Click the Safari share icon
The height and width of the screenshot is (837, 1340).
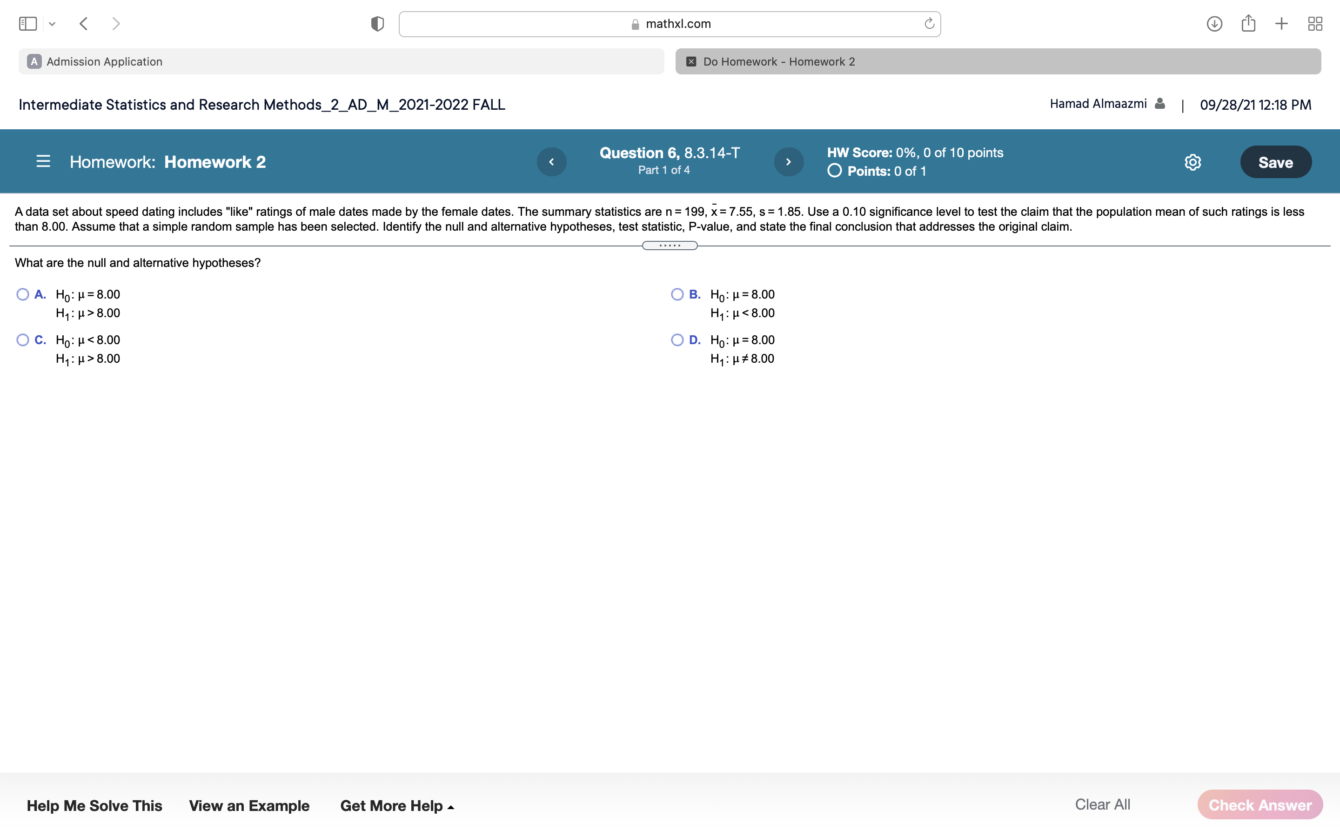coord(1248,24)
